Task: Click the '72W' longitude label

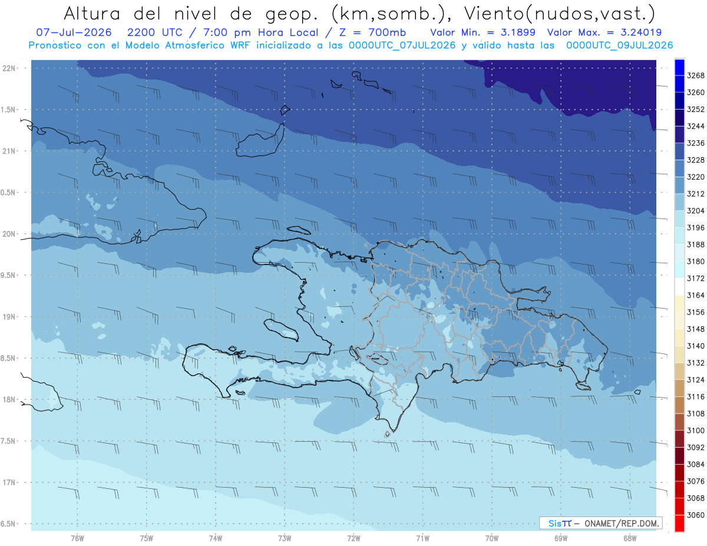Action: pyautogui.click(x=353, y=538)
